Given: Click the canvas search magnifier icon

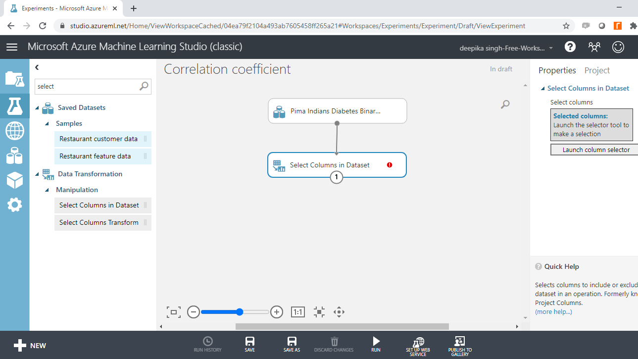Looking at the screenshot, I should coord(505,104).
